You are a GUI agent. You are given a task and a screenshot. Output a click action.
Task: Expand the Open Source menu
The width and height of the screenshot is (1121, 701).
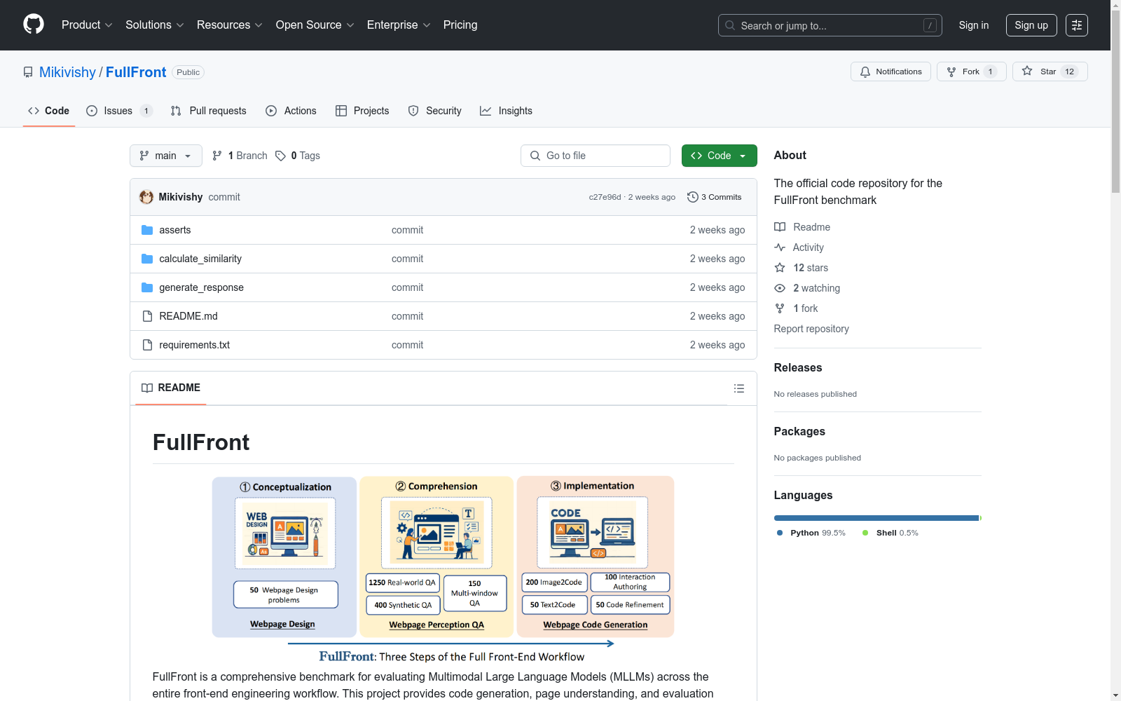(x=315, y=25)
